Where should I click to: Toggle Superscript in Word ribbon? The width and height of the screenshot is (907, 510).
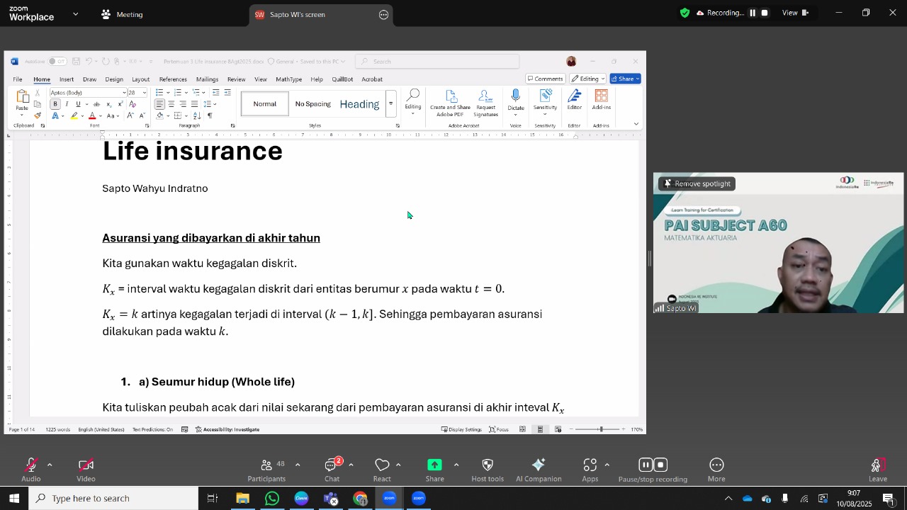click(119, 104)
